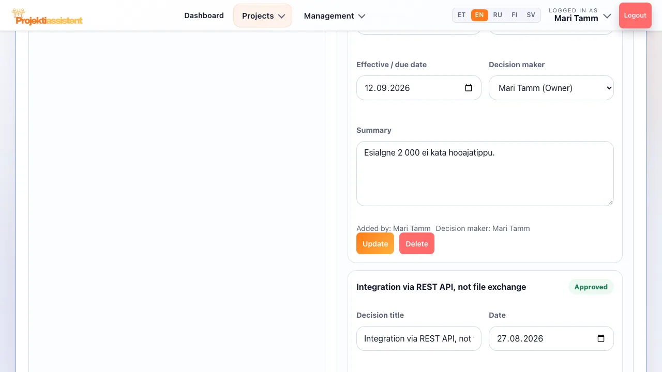Viewport: 662px width, 372px height.
Task: Click the 'Effective / due date' label
Action: click(392, 65)
